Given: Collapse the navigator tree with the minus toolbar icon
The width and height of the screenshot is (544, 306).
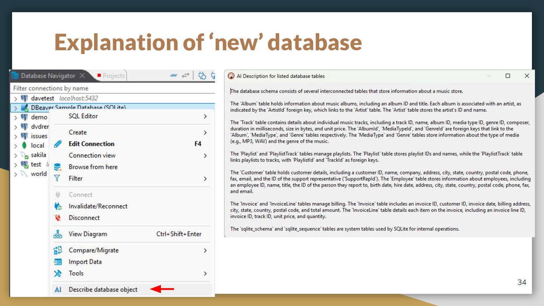Looking at the screenshot, I should [174, 76].
